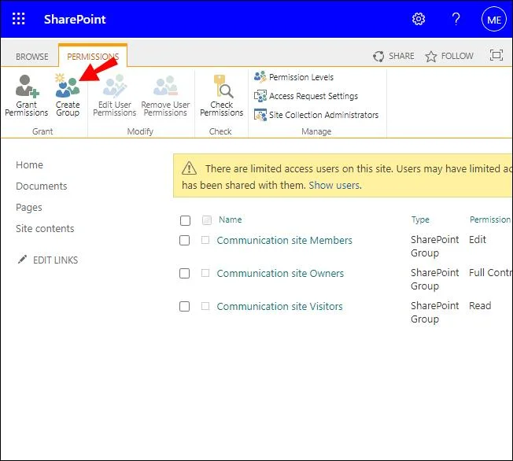Tick the large checkbox for Communication site Owners
This screenshot has width=513, height=461.
185,273
